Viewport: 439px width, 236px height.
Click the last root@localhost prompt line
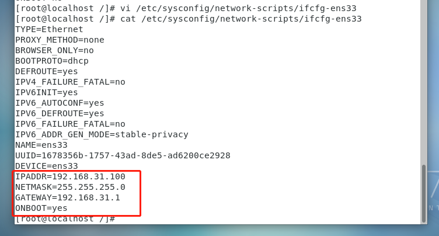point(65,219)
